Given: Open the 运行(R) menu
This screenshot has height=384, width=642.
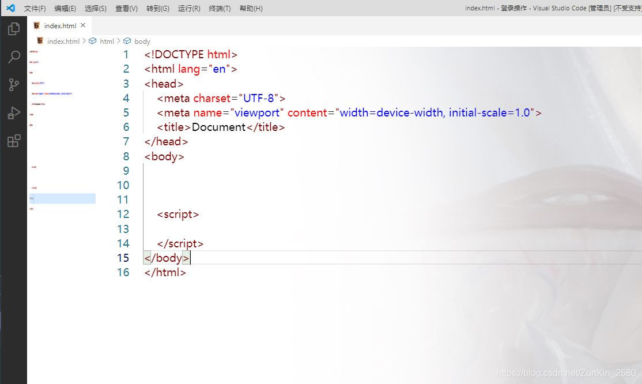Looking at the screenshot, I should tap(189, 8).
